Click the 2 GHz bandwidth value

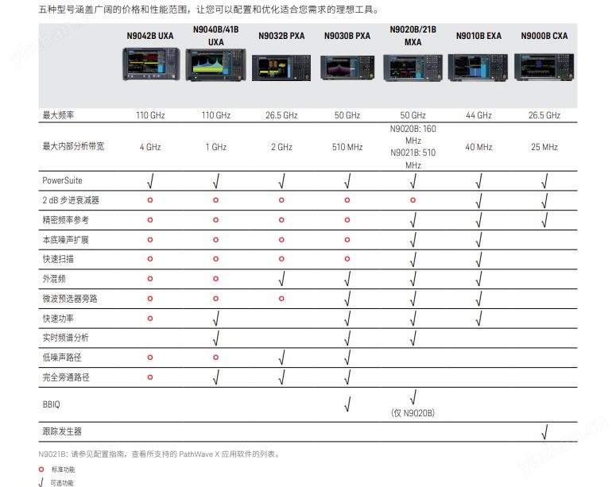pos(281,147)
